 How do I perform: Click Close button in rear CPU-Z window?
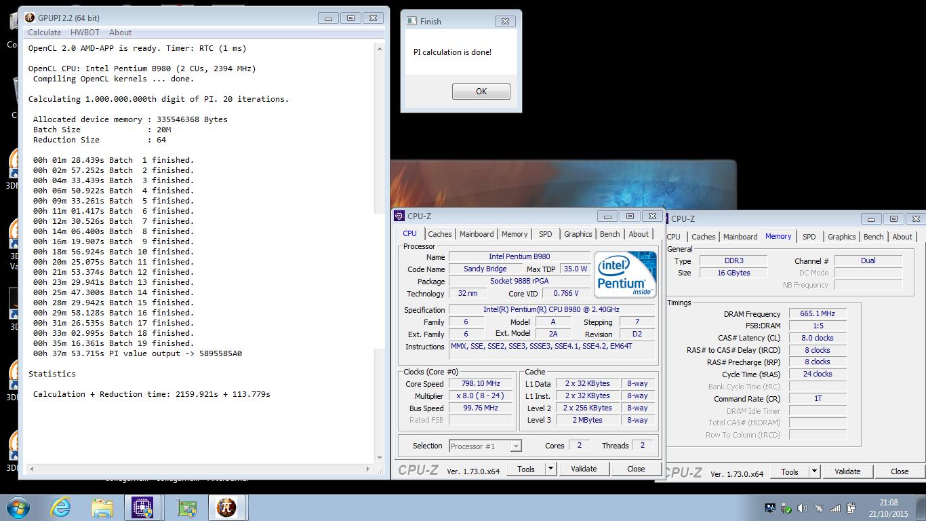tap(900, 471)
